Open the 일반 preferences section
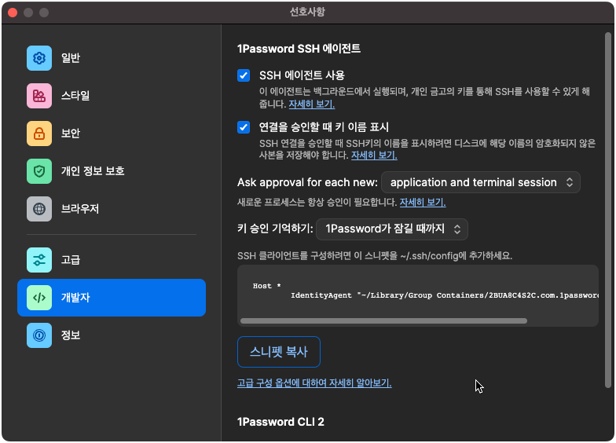 click(112, 58)
